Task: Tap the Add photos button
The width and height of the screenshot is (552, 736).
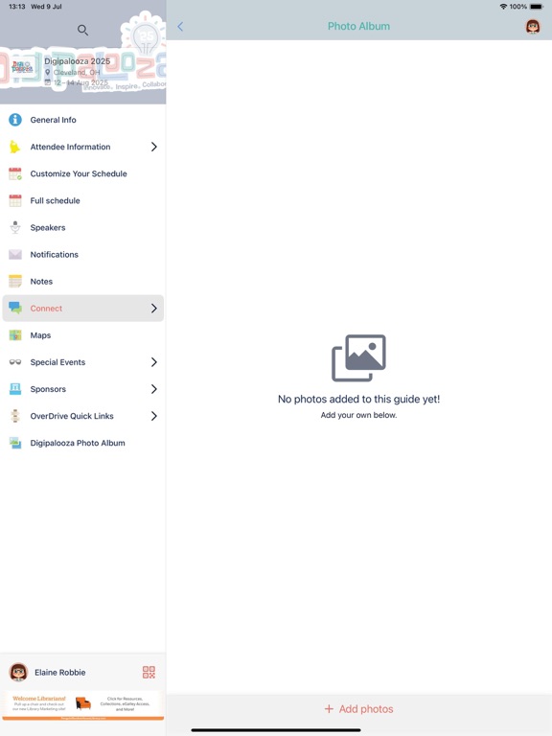Action: [359, 709]
